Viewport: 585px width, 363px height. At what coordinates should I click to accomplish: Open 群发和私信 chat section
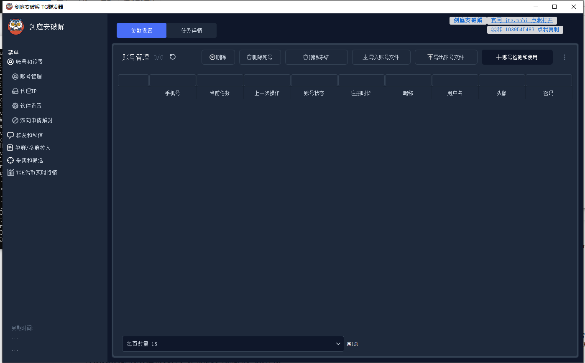[x=25, y=135]
